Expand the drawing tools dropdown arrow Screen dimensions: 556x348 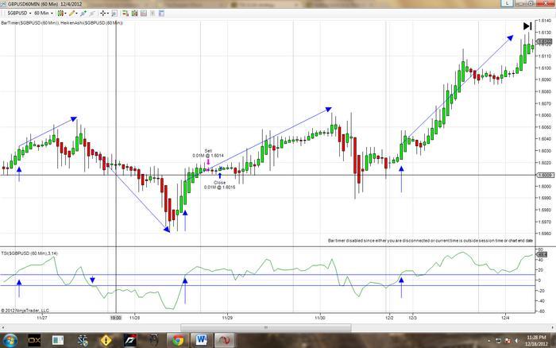[76, 14]
